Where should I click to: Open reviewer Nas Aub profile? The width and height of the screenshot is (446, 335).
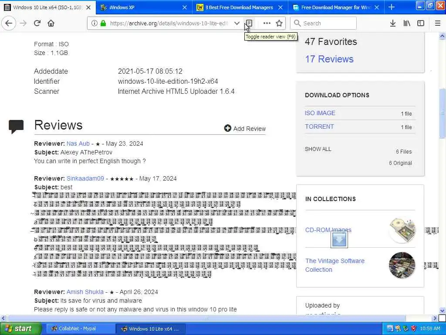pos(78,144)
